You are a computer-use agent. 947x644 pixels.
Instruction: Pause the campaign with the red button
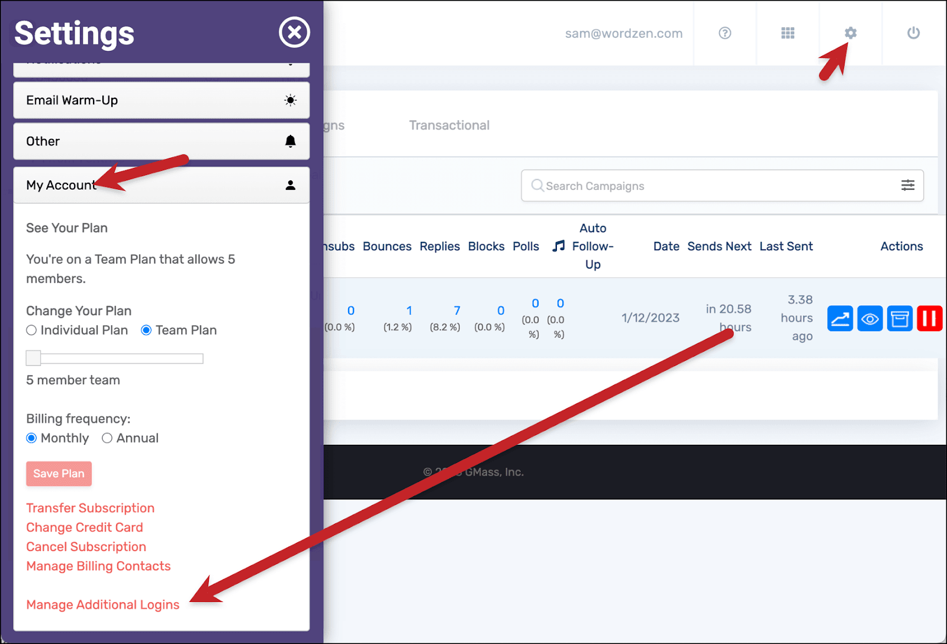click(x=929, y=319)
